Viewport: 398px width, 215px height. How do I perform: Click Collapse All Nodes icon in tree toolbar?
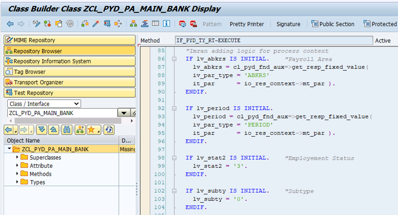[x=54, y=130]
